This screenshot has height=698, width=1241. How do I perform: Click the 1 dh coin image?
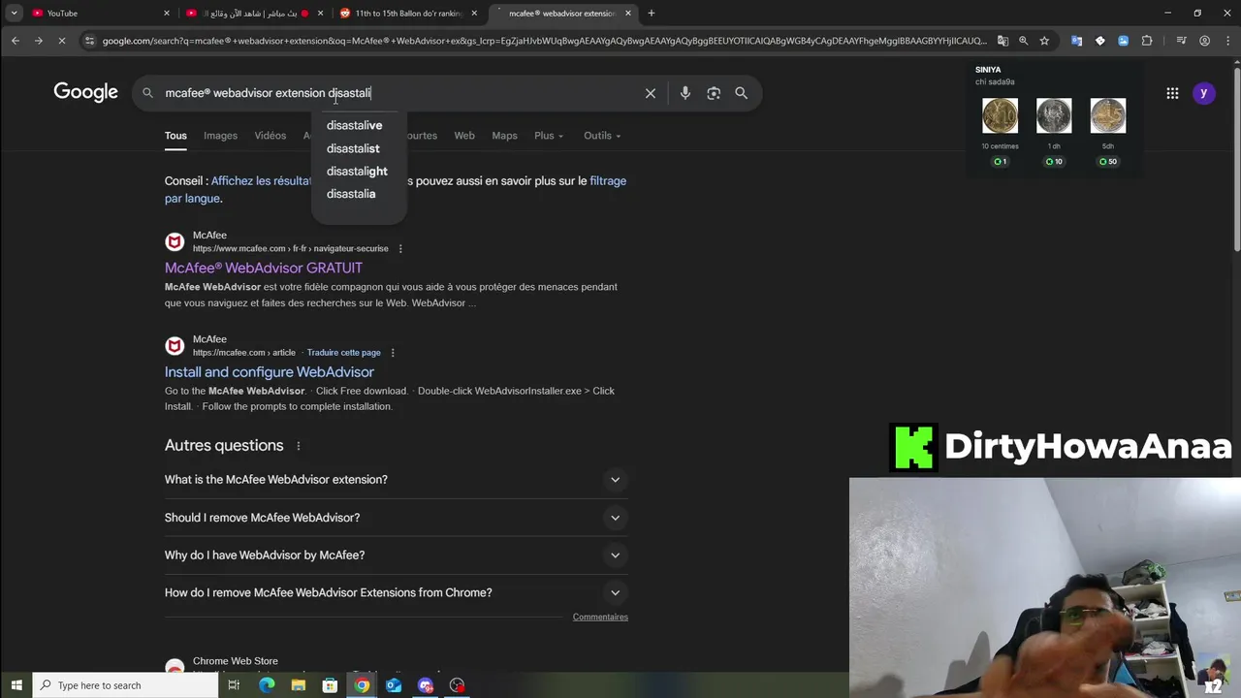(1054, 116)
